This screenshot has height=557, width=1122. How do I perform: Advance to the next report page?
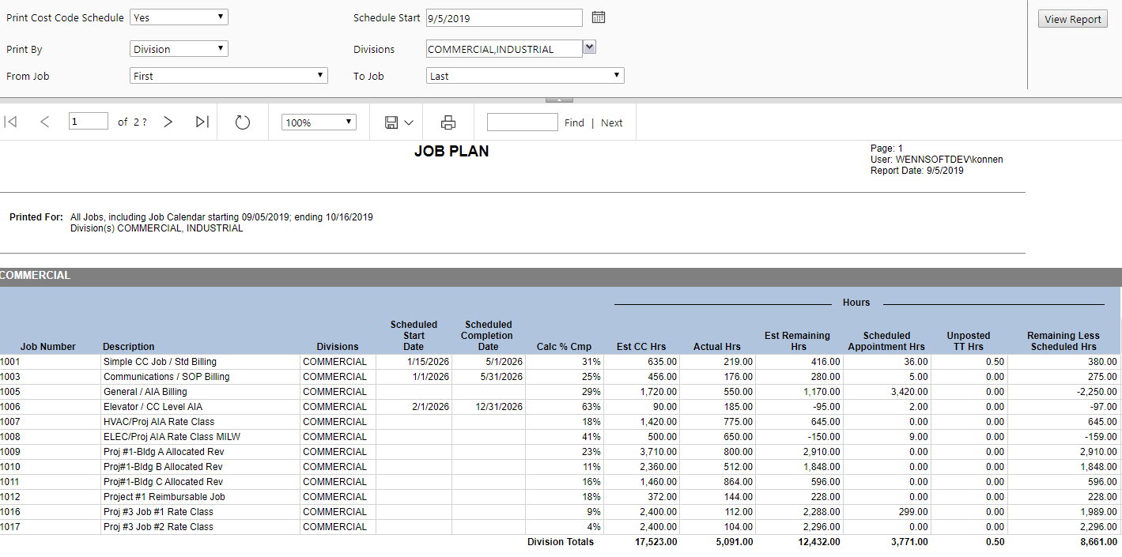coord(168,122)
